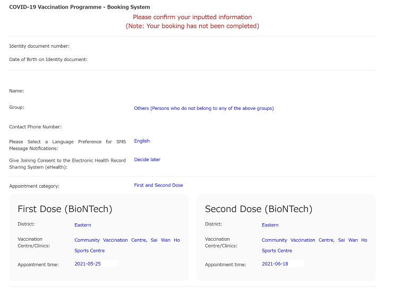
Task: Click the Appointment category label
Action: pyautogui.click(x=35, y=186)
